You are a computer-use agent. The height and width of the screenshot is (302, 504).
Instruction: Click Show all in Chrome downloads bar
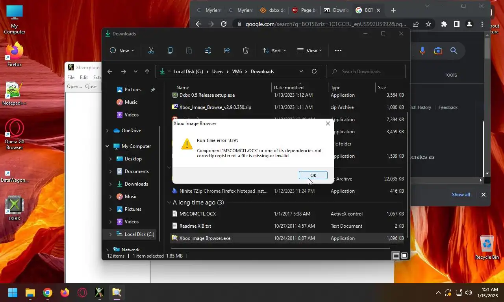(x=461, y=195)
